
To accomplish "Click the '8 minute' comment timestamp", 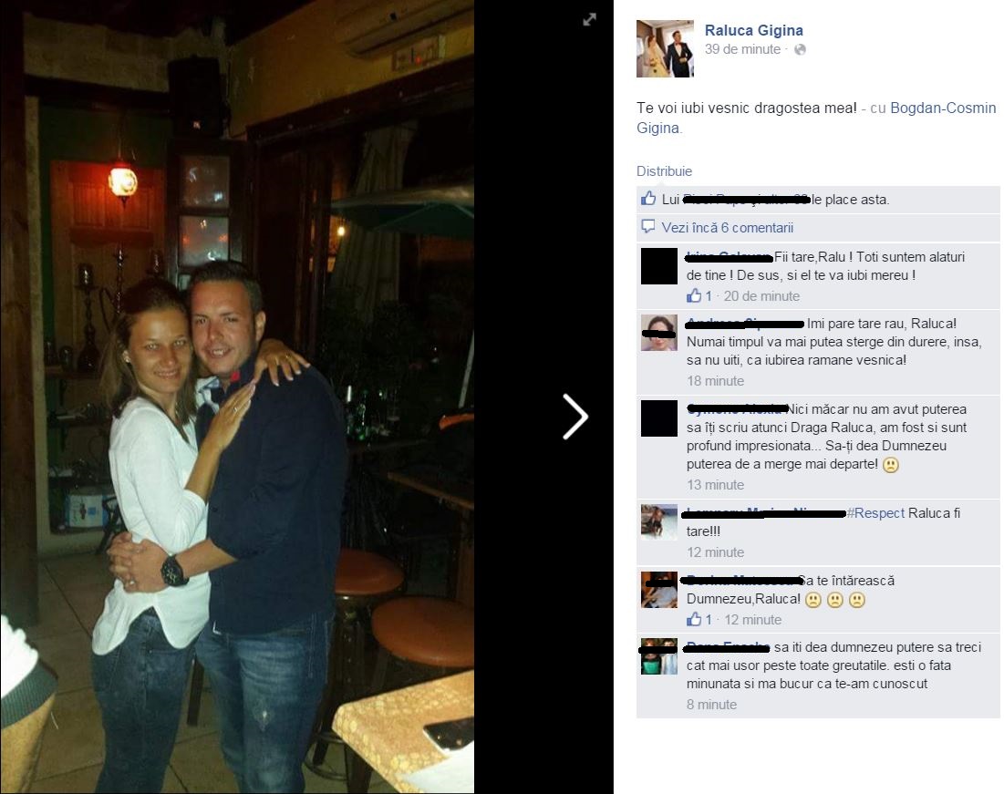I will coord(711,705).
